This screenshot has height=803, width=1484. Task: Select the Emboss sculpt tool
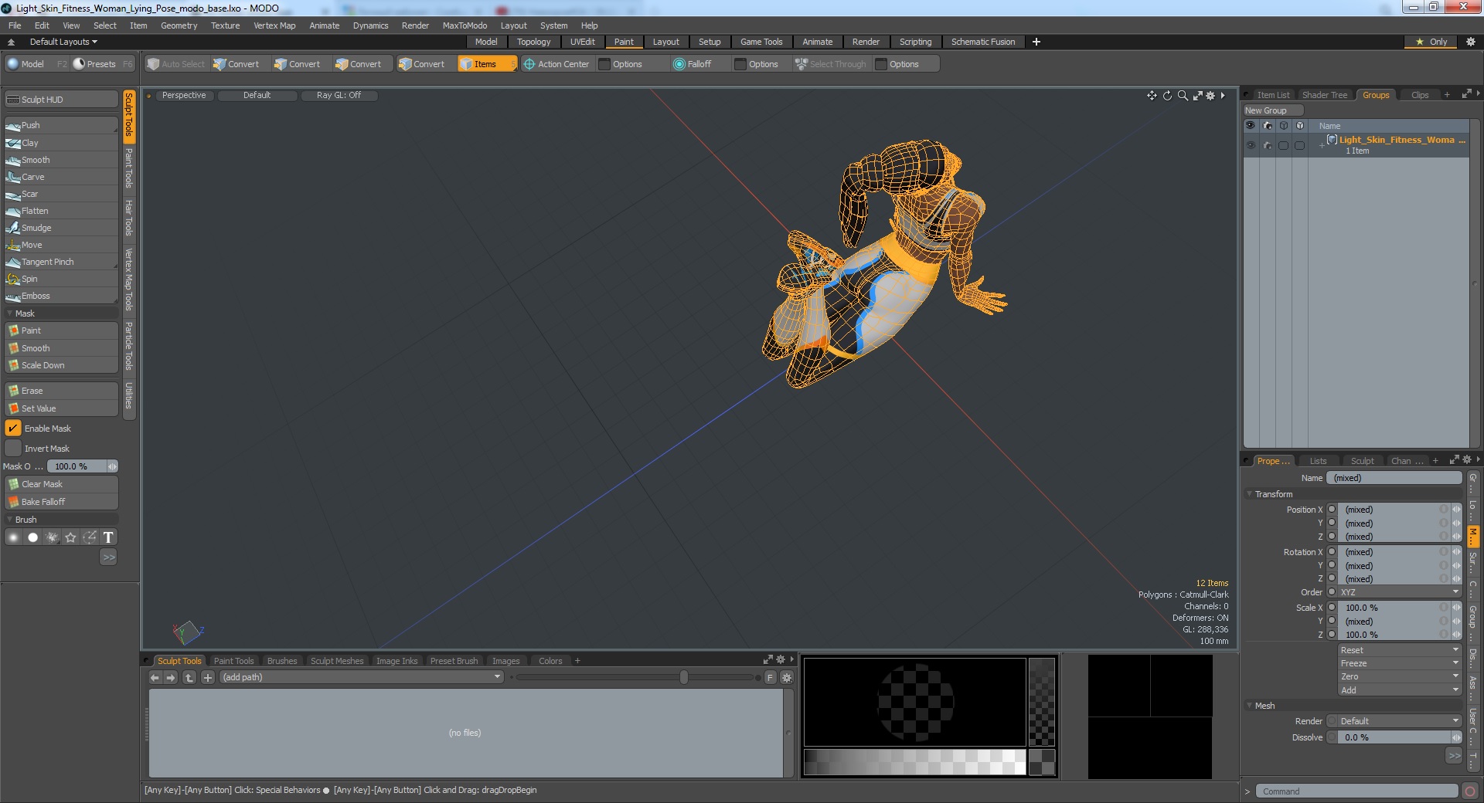tap(60, 296)
